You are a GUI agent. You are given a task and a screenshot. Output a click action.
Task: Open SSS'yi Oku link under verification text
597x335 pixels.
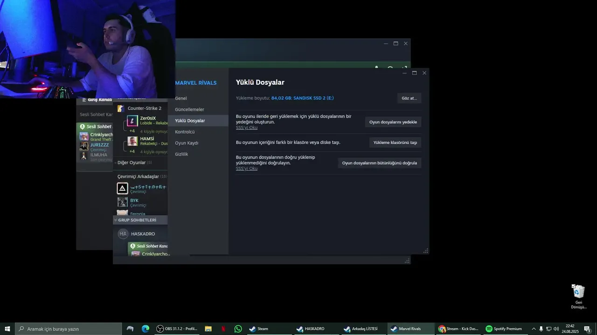[246, 168]
